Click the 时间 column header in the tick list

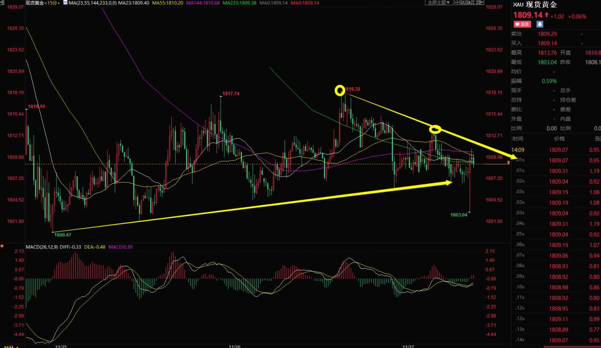pyautogui.click(x=518, y=139)
